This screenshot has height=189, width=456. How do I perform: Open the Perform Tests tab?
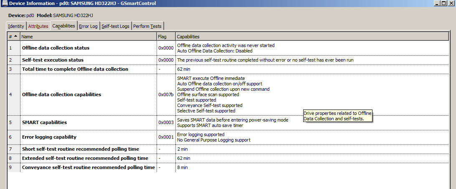point(147,26)
